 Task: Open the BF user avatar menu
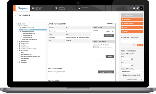point(141,8)
